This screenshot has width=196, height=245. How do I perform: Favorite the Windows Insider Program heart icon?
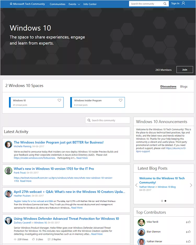click(x=121, y=100)
